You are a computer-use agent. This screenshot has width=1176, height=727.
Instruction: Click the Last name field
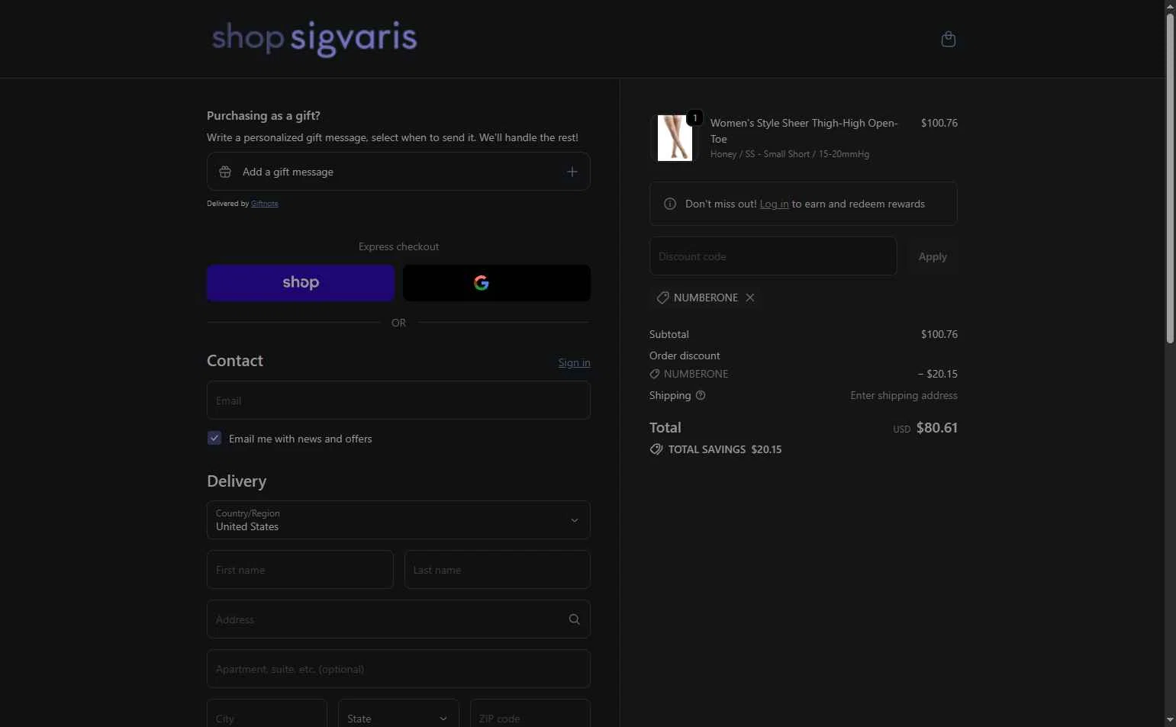tap(498, 570)
